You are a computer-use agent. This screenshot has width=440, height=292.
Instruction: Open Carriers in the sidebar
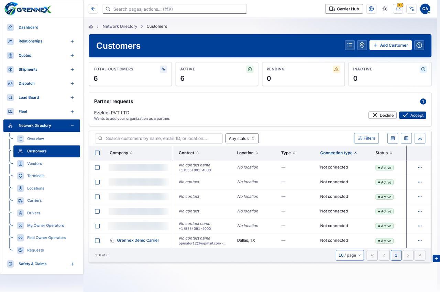[x=47, y=201]
